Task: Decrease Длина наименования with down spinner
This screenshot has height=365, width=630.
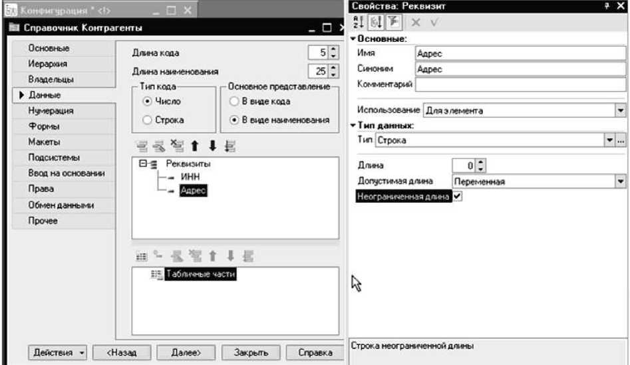Action: (333, 74)
